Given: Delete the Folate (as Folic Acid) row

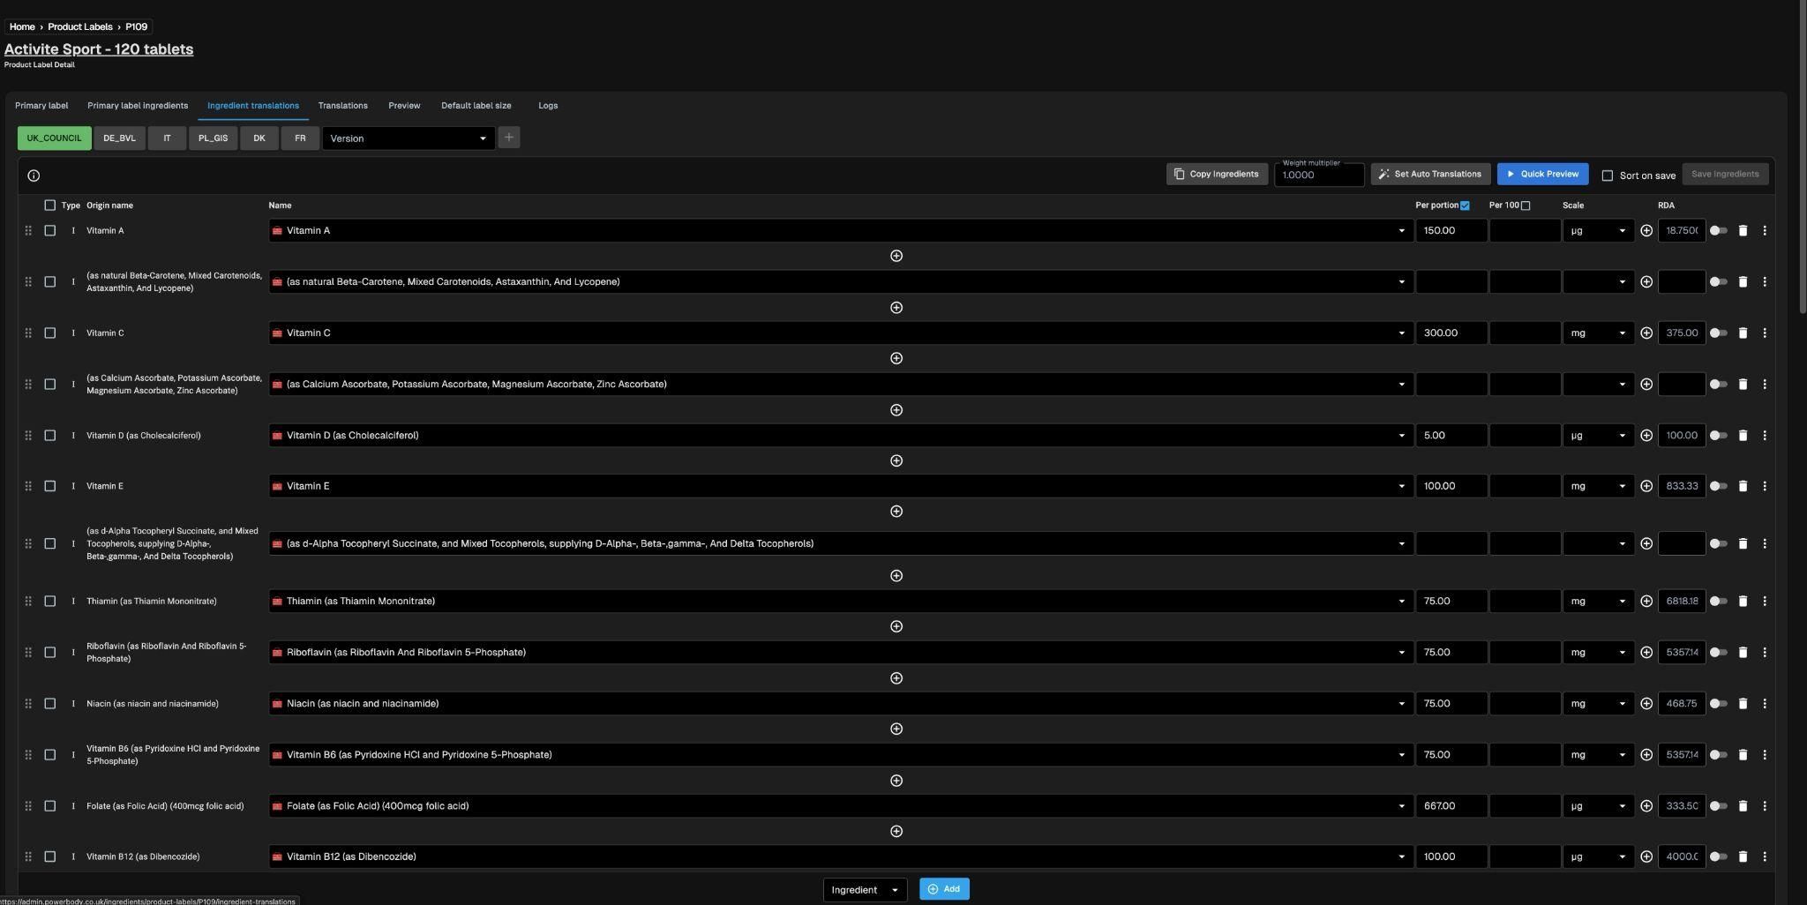Looking at the screenshot, I should coord(1743,806).
